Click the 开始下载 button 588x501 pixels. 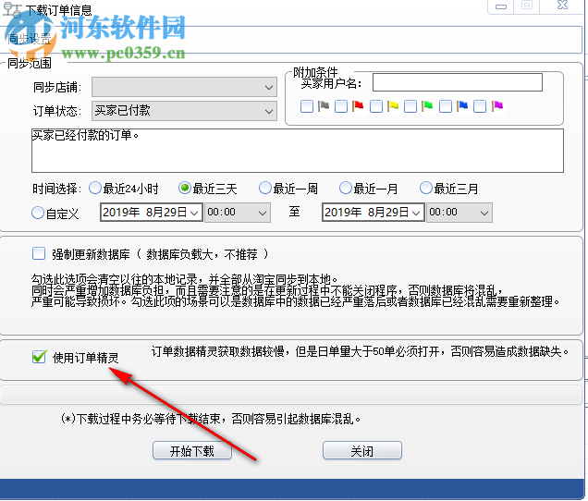click(x=192, y=450)
